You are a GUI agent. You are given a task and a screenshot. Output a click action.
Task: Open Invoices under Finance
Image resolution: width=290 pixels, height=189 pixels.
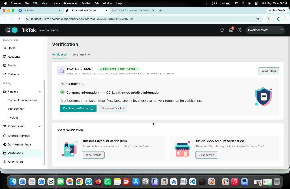(13, 118)
